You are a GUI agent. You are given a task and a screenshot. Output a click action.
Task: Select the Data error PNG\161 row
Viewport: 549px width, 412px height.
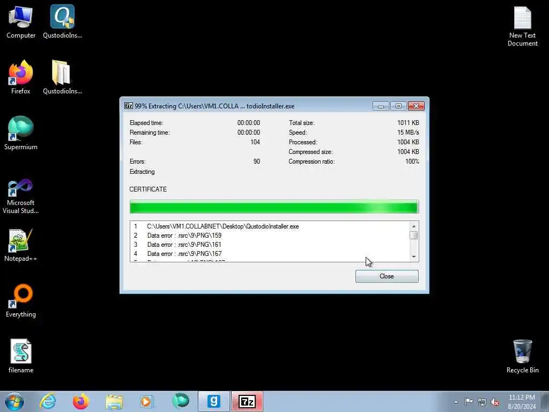tap(270, 245)
